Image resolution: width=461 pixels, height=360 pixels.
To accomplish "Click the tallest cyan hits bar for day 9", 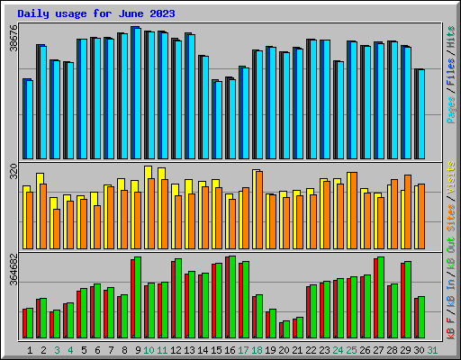I will [x=138, y=94].
